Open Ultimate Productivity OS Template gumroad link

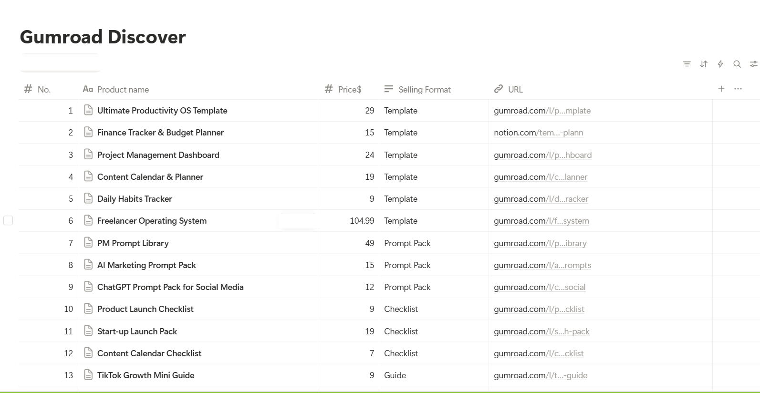(542, 111)
